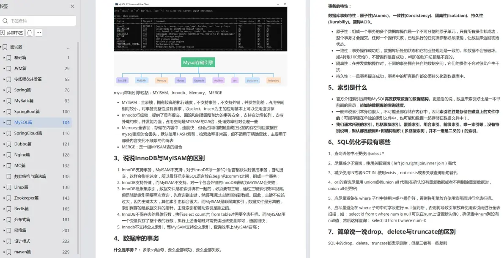
Task: Click heading 5、索引是什么
Action: pos(348,88)
